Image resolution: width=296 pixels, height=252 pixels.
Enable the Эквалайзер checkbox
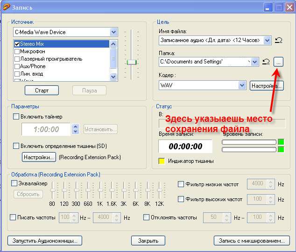tap(14, 183)
